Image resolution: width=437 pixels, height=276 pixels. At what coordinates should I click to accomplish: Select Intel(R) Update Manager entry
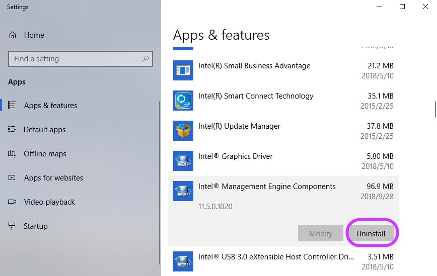click(283, 131)
